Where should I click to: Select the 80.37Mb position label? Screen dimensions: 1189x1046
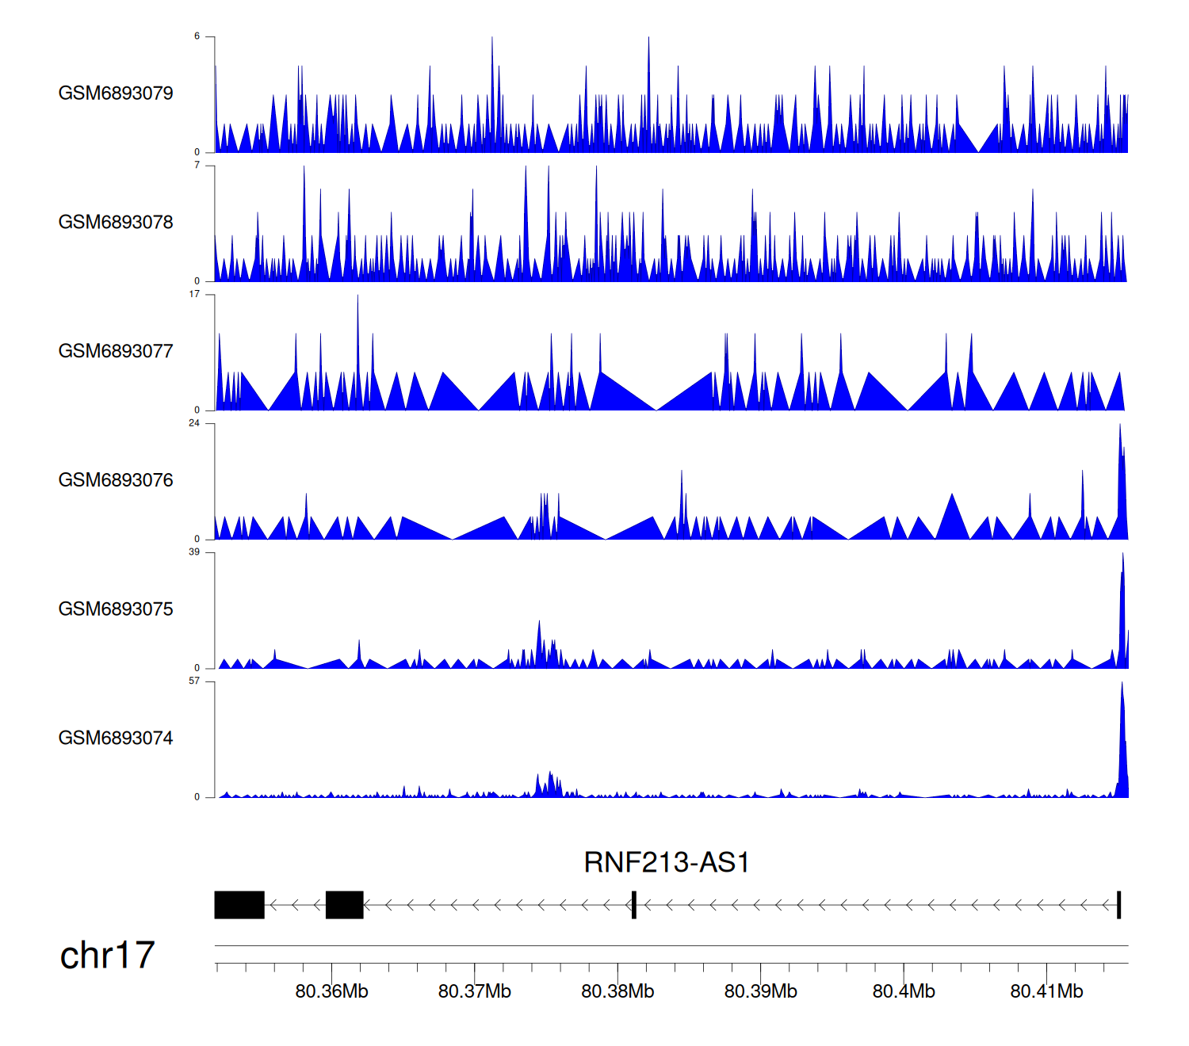pos(474,991)
